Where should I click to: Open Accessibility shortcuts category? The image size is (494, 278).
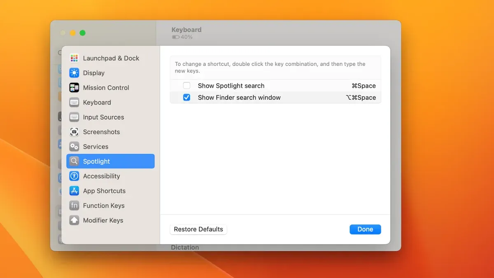[x=110, y=176]
